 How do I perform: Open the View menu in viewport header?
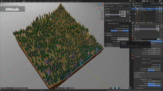[x=15, y=88]
